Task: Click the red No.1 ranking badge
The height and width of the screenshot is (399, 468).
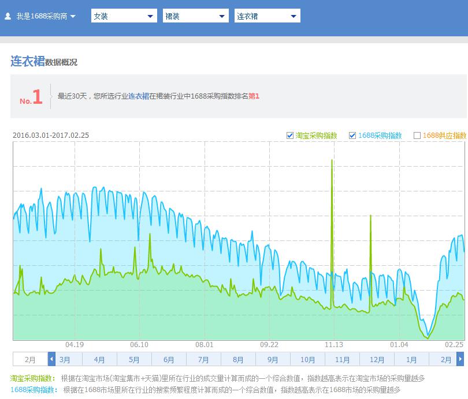Action: (x=32, y=97)
